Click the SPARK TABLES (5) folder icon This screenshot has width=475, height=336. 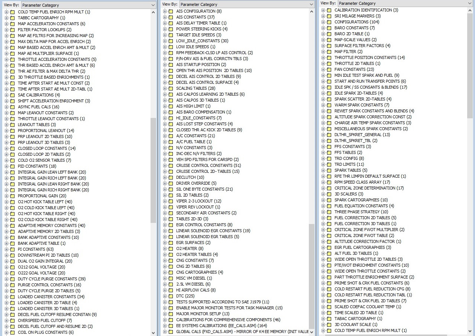tap(329, 170)
